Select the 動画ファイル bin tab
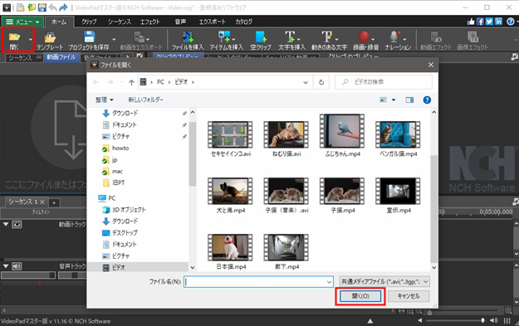Screen dimensions: 519x326 [x=61, y=57]
